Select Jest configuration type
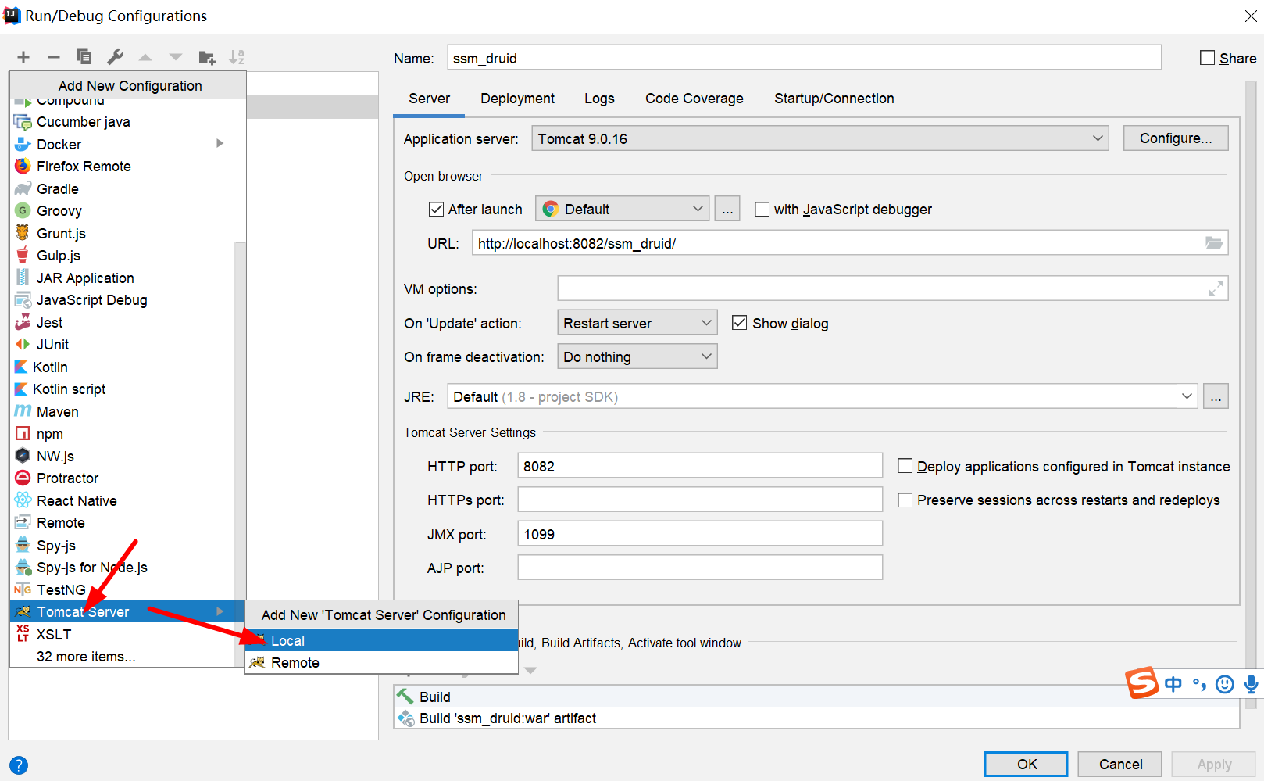This screenshot has width=1264, height=781. pos(122,323)
